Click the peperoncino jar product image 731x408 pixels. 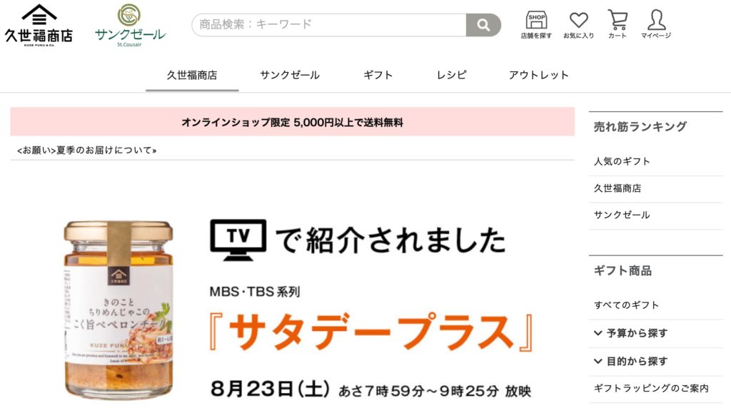point(119,310)
